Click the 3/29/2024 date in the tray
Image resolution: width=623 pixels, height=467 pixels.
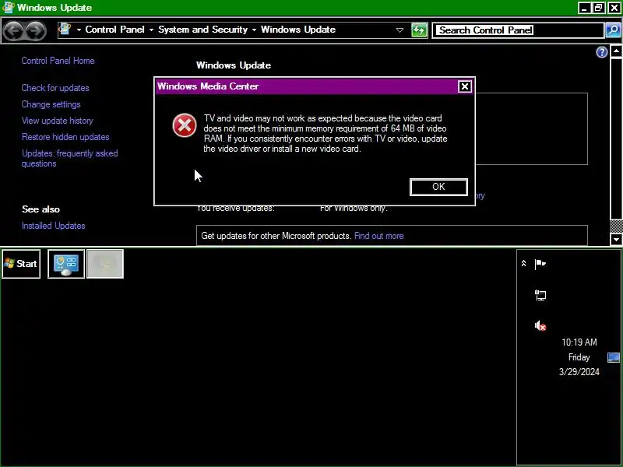(579, 372)
